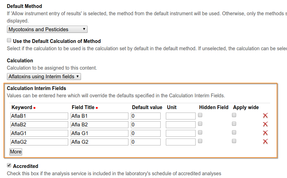The height and width of the screenshot is (178, 287).
Task: Click More to add interim field
Action: 16,152
